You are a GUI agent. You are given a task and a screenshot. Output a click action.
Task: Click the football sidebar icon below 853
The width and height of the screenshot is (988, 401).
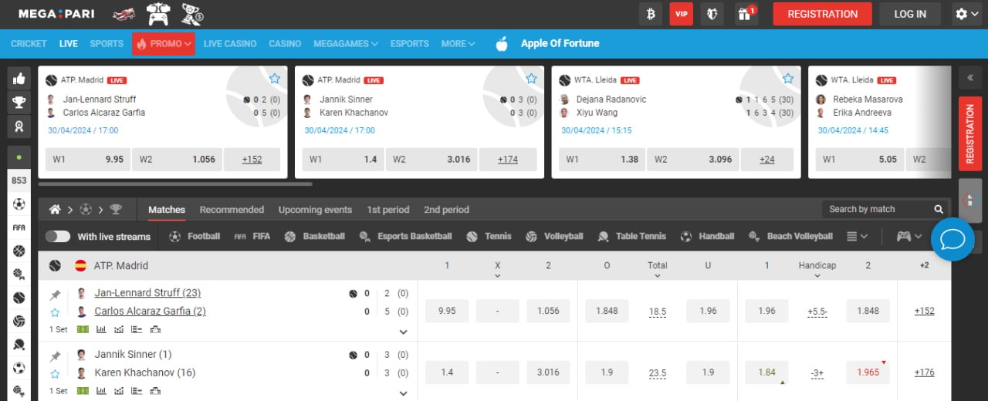point(19,204)
